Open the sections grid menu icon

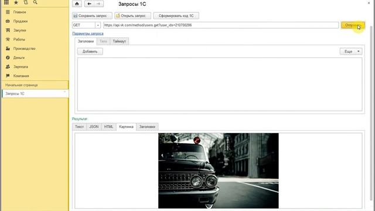pos(6,2)
